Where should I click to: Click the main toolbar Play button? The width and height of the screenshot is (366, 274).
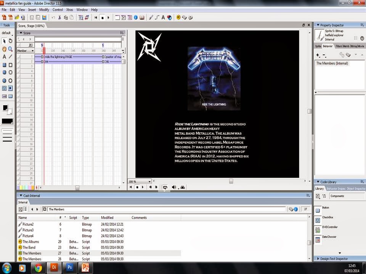tap(108, 18)
